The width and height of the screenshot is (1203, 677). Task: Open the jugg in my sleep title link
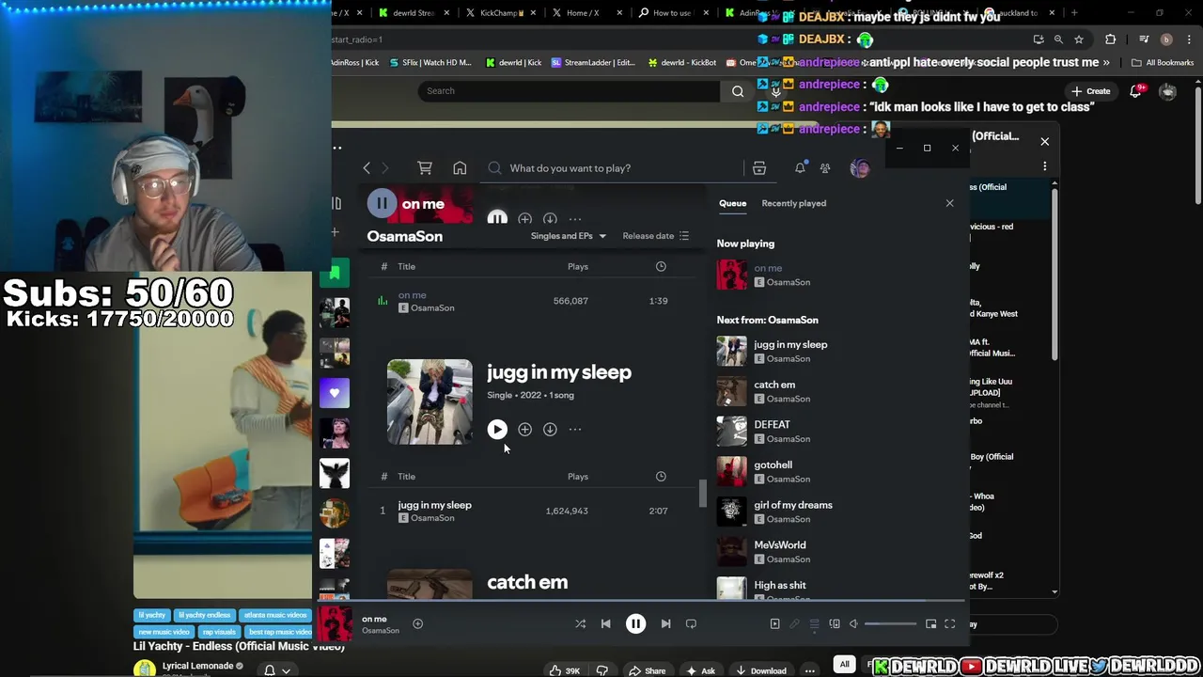(559, 372)
